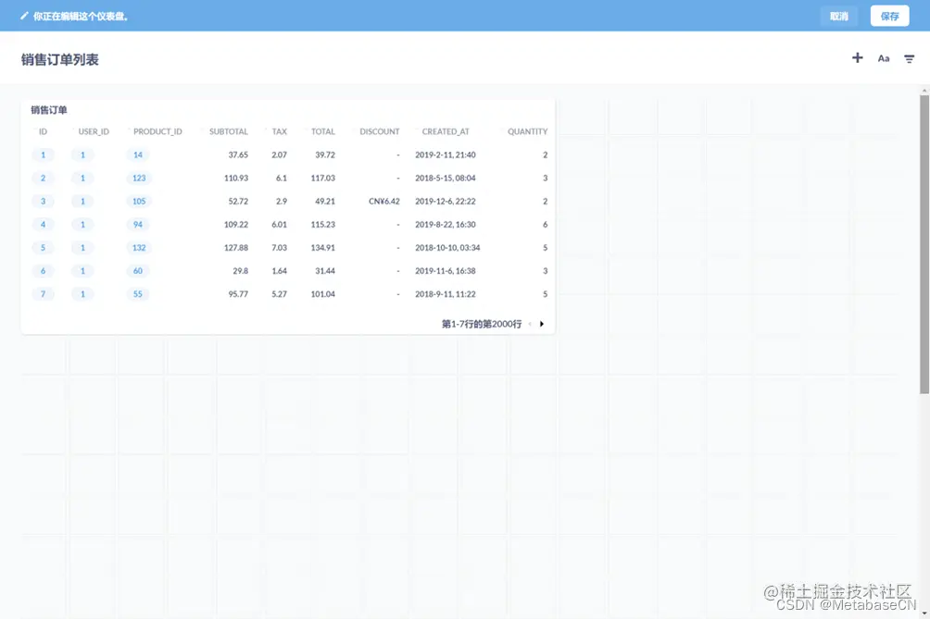Click subtotal value 37.65

[238, 155]
